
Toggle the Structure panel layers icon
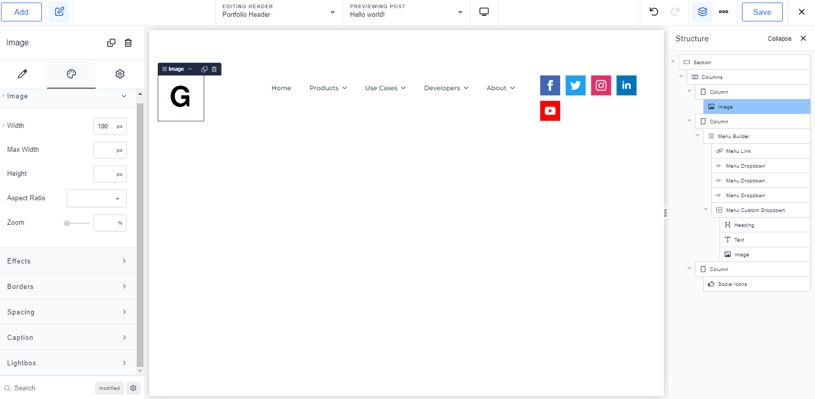tap(703, 12)
